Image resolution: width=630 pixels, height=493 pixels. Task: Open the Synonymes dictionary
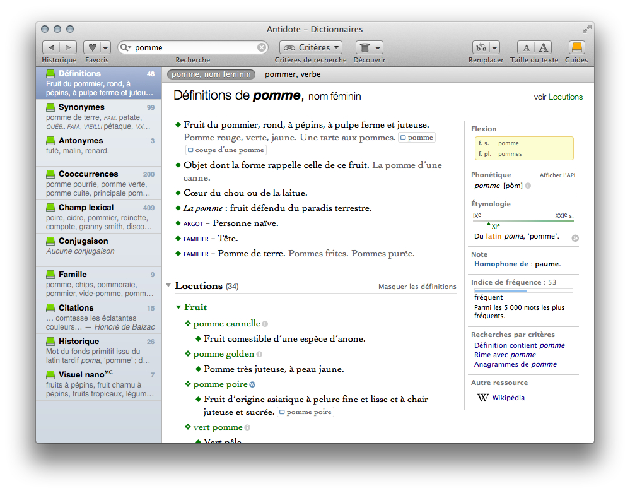(x=99, y=116)
